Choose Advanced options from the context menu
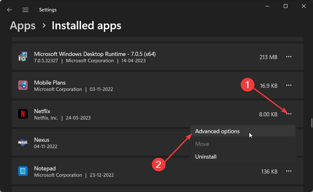Screen dimensions: 313x192 pyautogui.click(x=243, y=131)
